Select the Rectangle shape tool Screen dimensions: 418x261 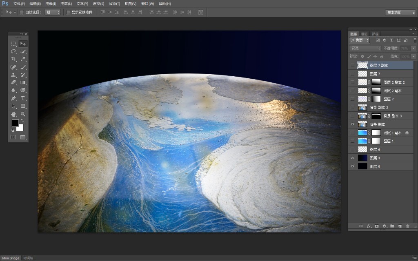pos(23,106)
